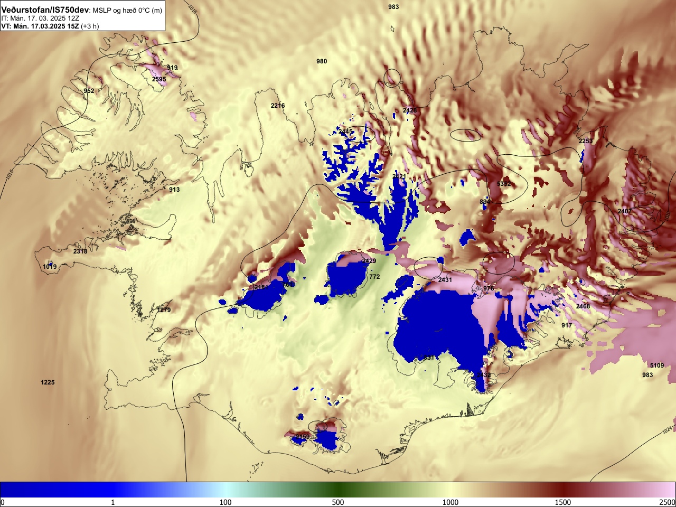Click the 952 value label

(x=89, y=91)
